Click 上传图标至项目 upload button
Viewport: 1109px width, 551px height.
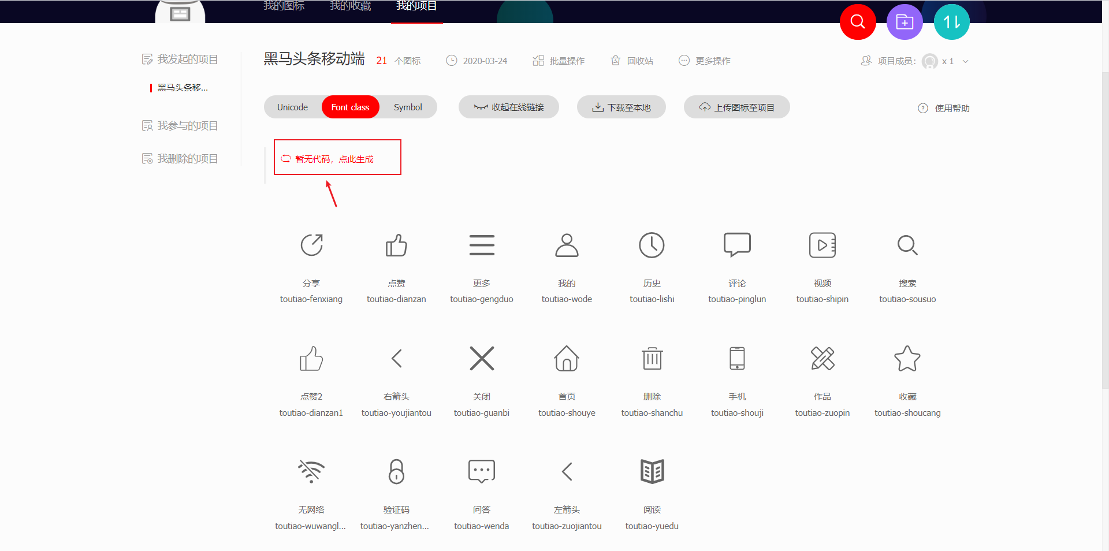(737, 107)
